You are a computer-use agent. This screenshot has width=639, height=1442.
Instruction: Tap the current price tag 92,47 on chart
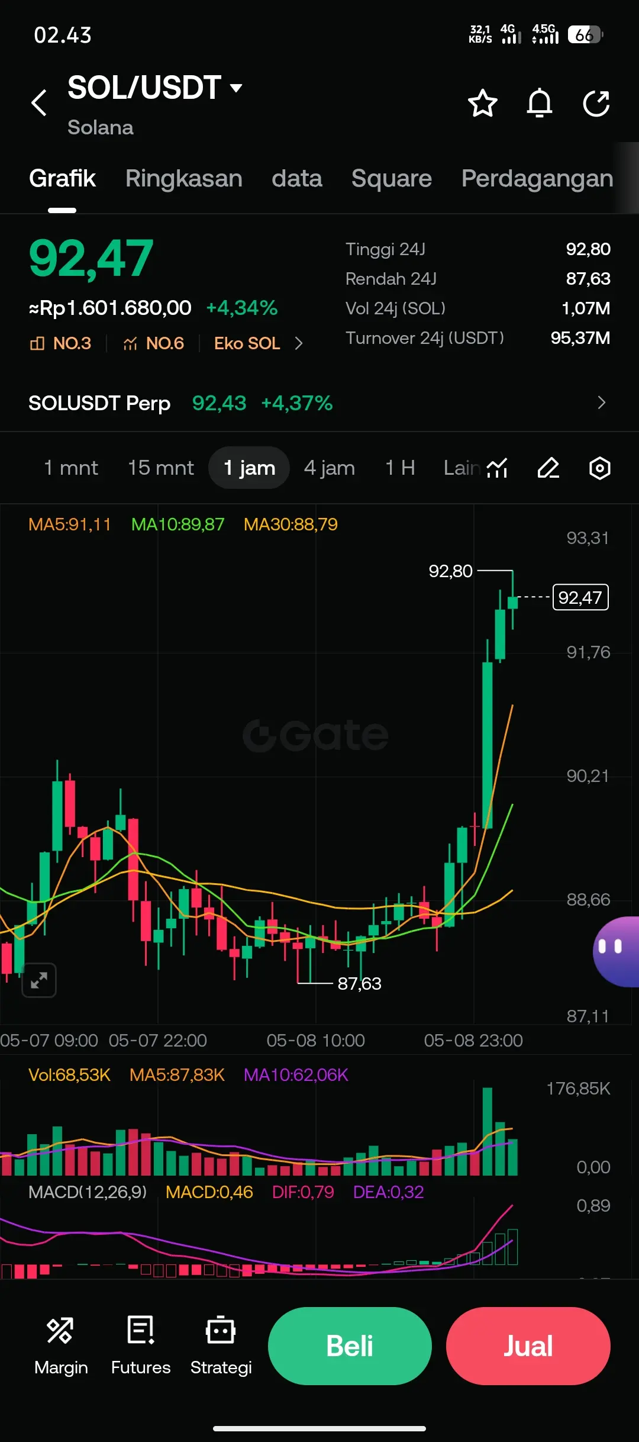click(x=580, y=597)
